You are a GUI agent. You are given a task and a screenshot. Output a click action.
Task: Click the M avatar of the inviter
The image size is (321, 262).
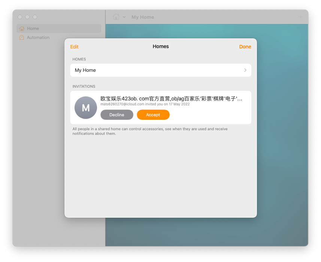tap(85, 108)
